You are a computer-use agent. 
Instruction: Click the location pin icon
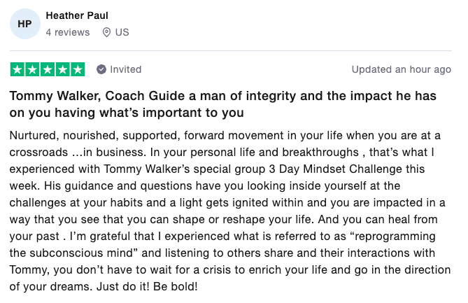106,32
